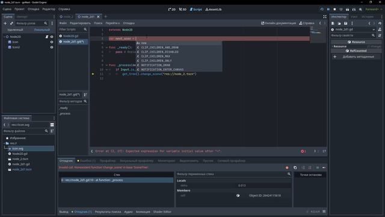
Task: Open the Forward+ renderer dropdown
Action: point(374,10)
